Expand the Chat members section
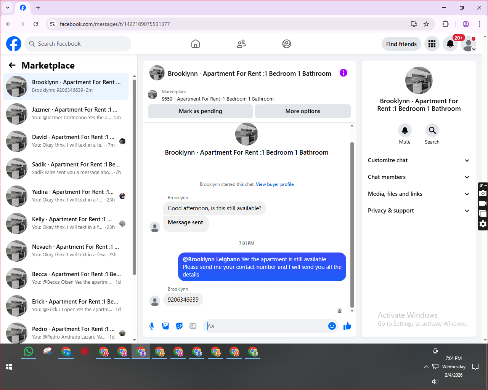The width and height of the screenshot is (488, 390). point(419,177)
